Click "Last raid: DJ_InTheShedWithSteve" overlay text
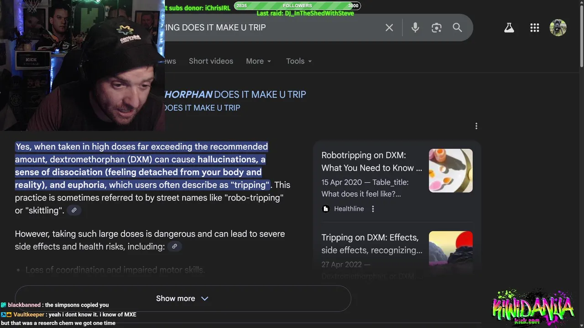Viewport: 584px width, 328px height. [x=305, y=13]
